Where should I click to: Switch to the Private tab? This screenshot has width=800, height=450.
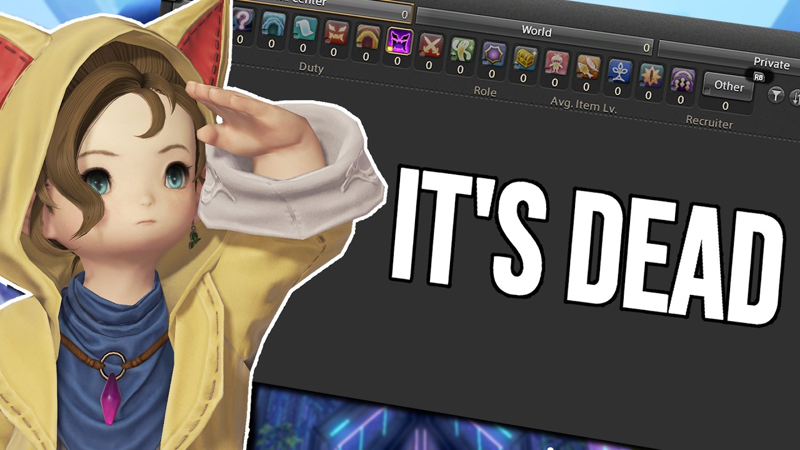point(729,57)
